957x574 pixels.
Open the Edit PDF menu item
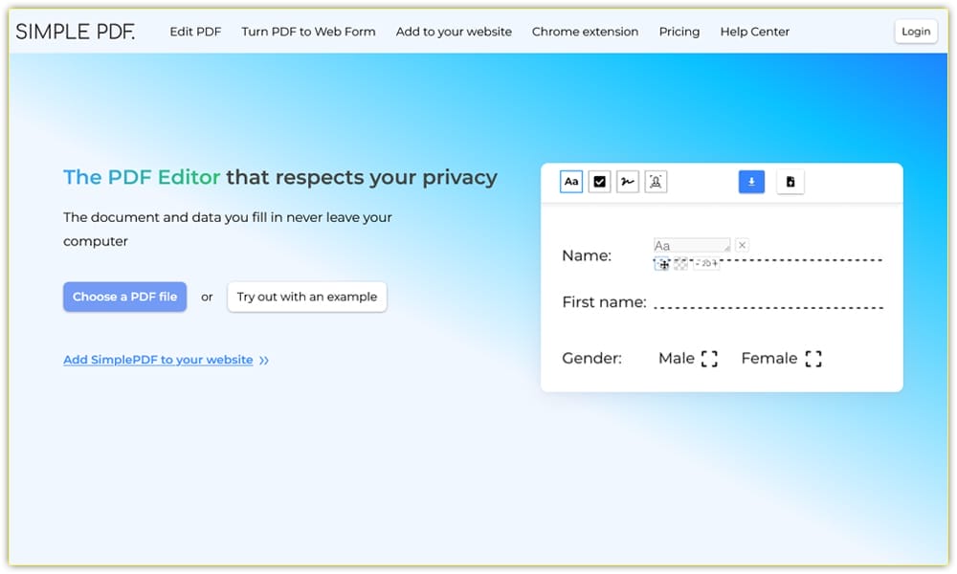click(195, 32)
